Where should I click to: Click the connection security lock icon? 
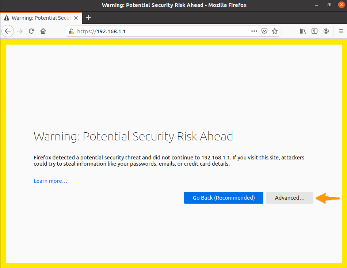tap(72, 31)
